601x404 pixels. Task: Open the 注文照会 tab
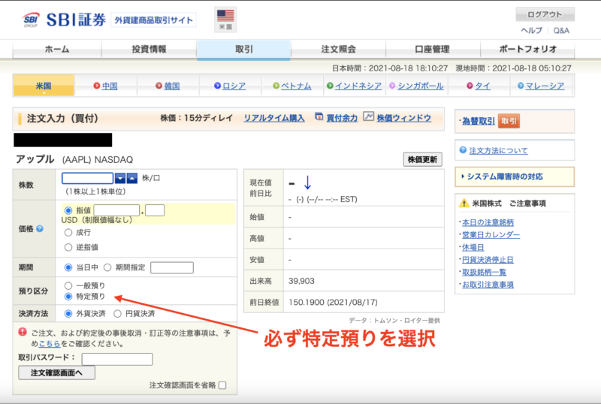click(x=338, y=50)
